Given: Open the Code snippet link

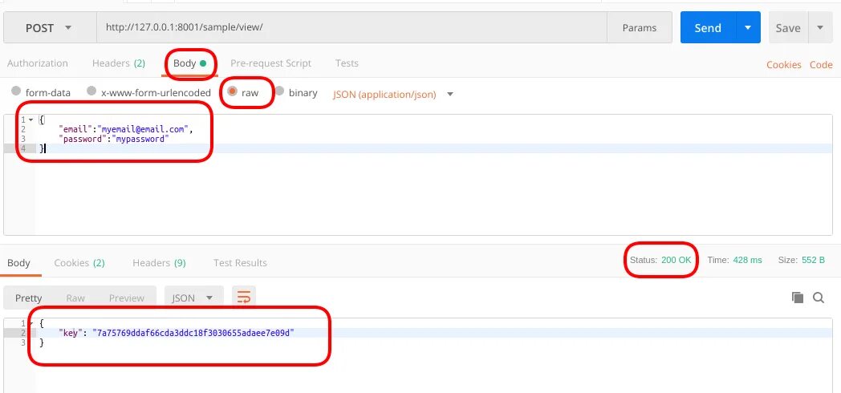Looking at the screenshot, I should [x=821, y=65].
